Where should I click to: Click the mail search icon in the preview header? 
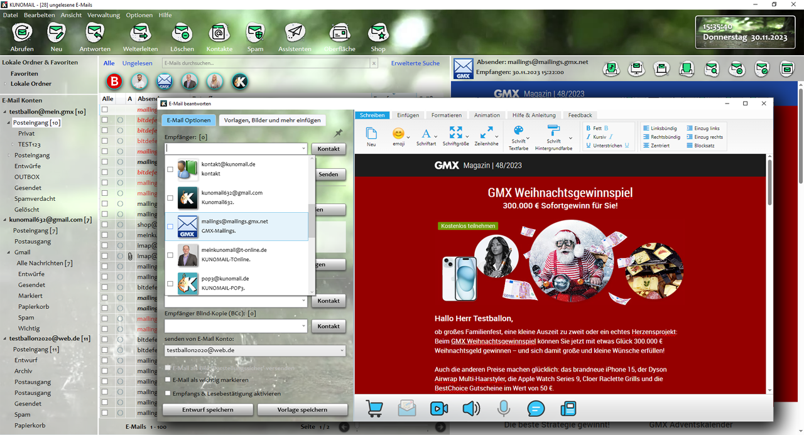712,68
